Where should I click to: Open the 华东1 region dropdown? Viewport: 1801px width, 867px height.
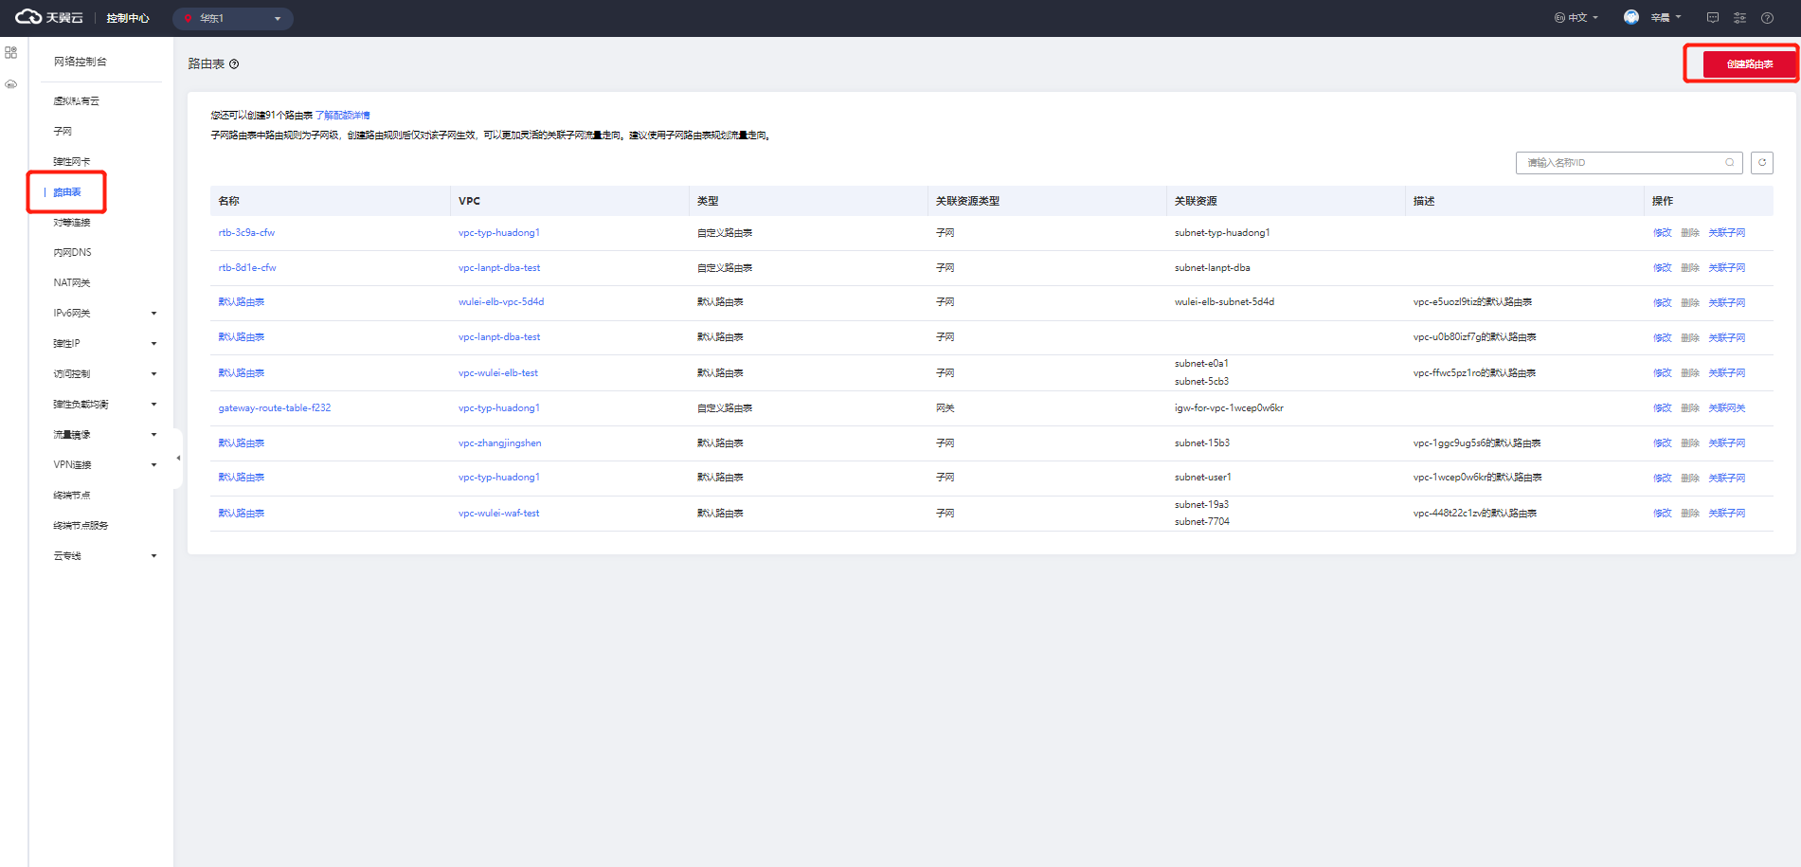click(233, 18)
